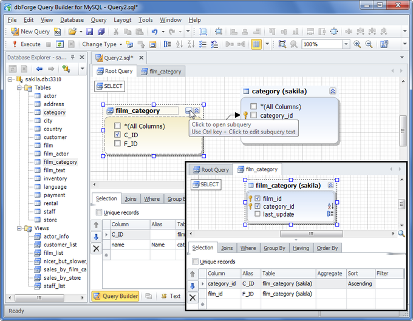Click the green Refresh icon beside Execute
The height and width of the screenshot is (321, 413).
[60, 44]
